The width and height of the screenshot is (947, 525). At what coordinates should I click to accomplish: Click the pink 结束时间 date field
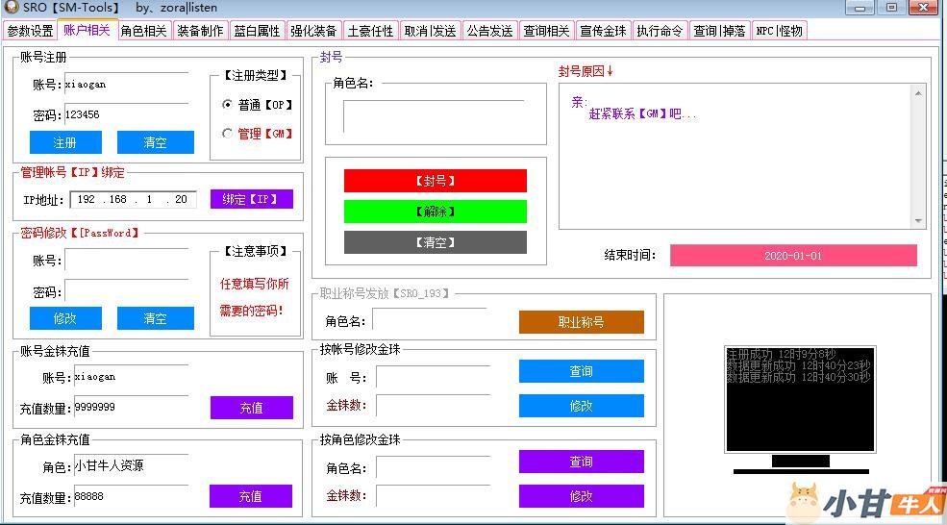point(793,256)
